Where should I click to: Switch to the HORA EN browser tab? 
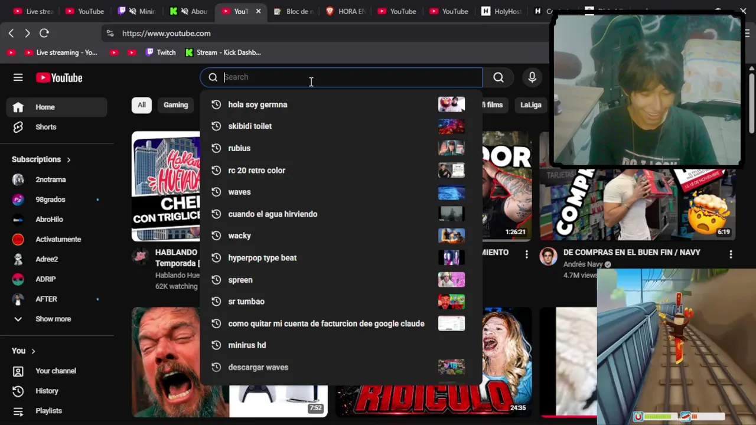(345, 11)
